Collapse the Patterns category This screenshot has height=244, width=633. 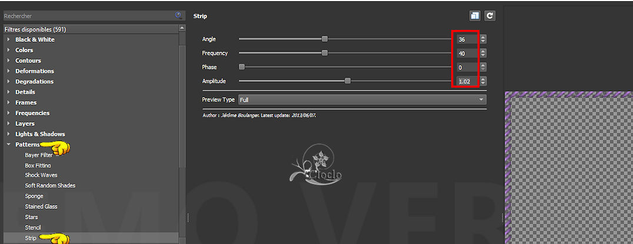click(x=9, y=145)
